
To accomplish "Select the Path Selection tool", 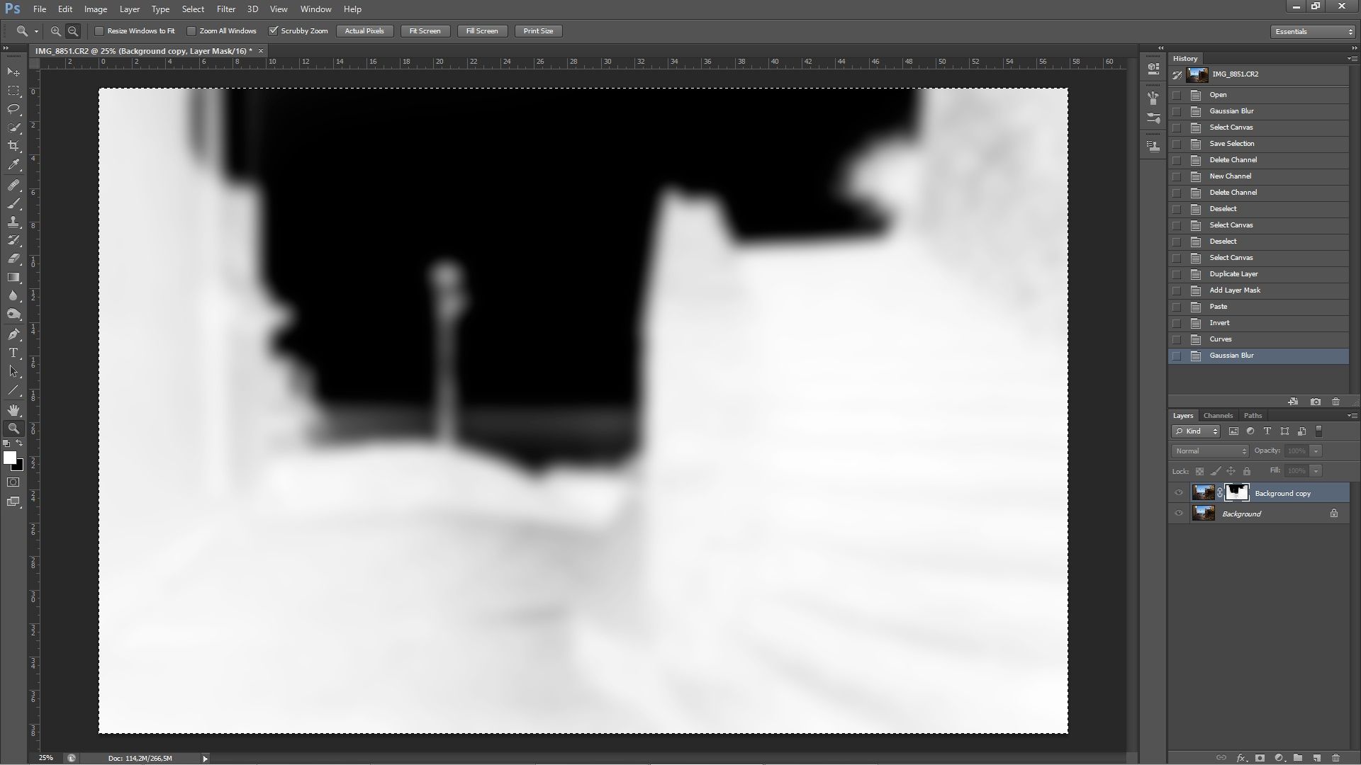I will click(x=13, y=371).
